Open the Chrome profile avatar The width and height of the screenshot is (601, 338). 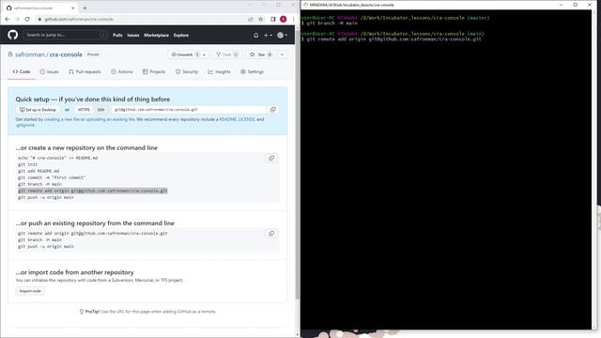[x=284, y=19]
